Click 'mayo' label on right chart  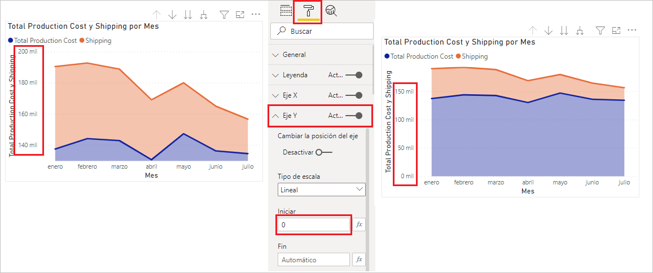(560, 182)
